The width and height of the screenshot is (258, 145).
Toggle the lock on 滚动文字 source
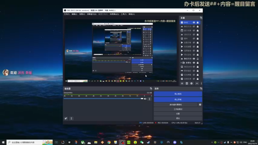198,34
